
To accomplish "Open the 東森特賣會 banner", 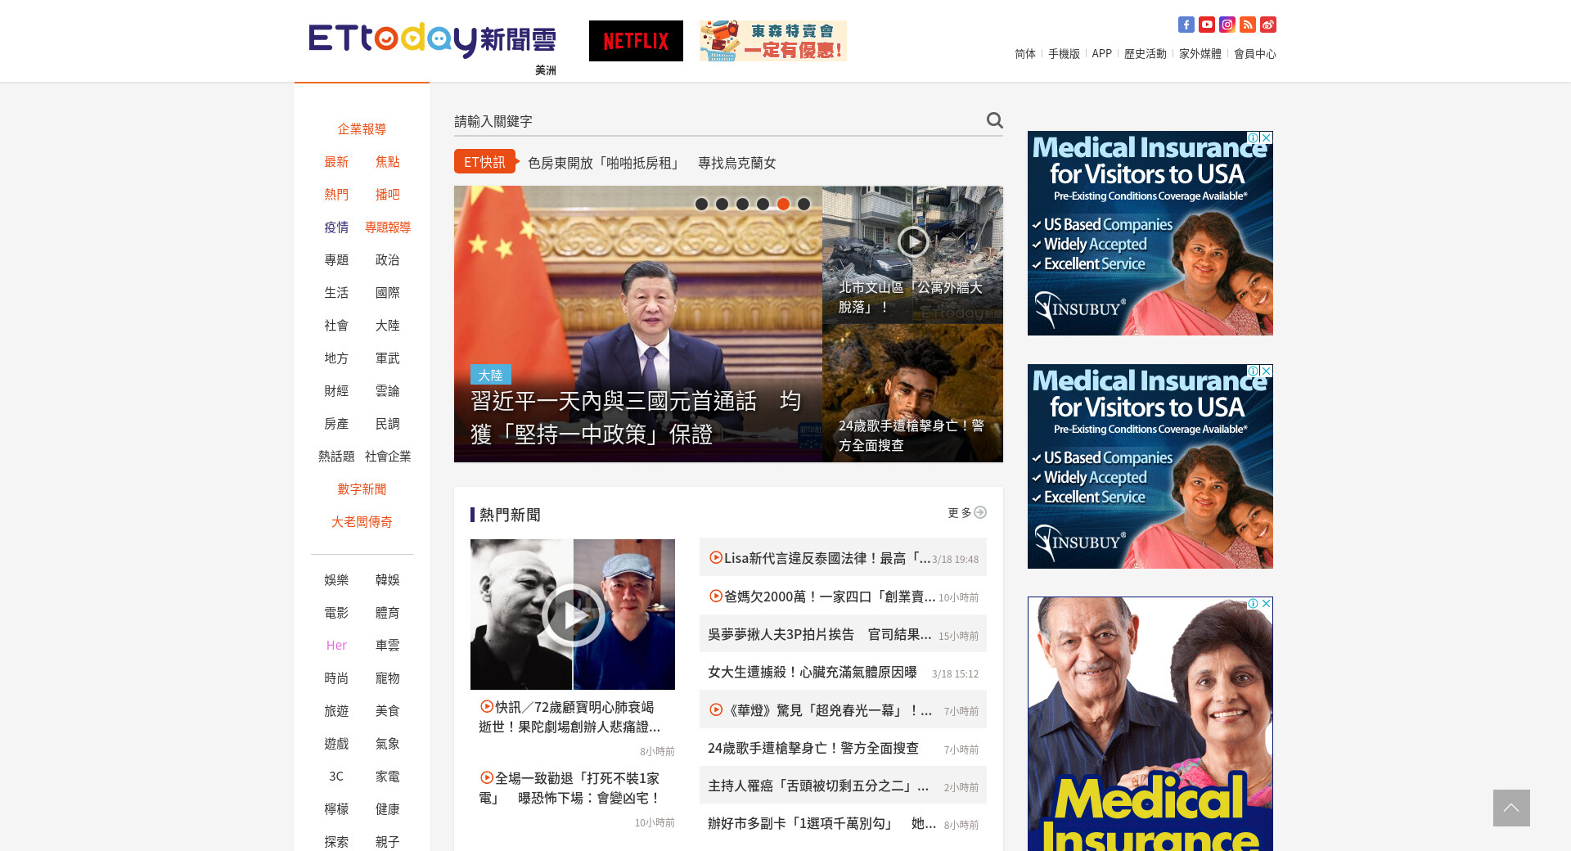I will [773, 41].
